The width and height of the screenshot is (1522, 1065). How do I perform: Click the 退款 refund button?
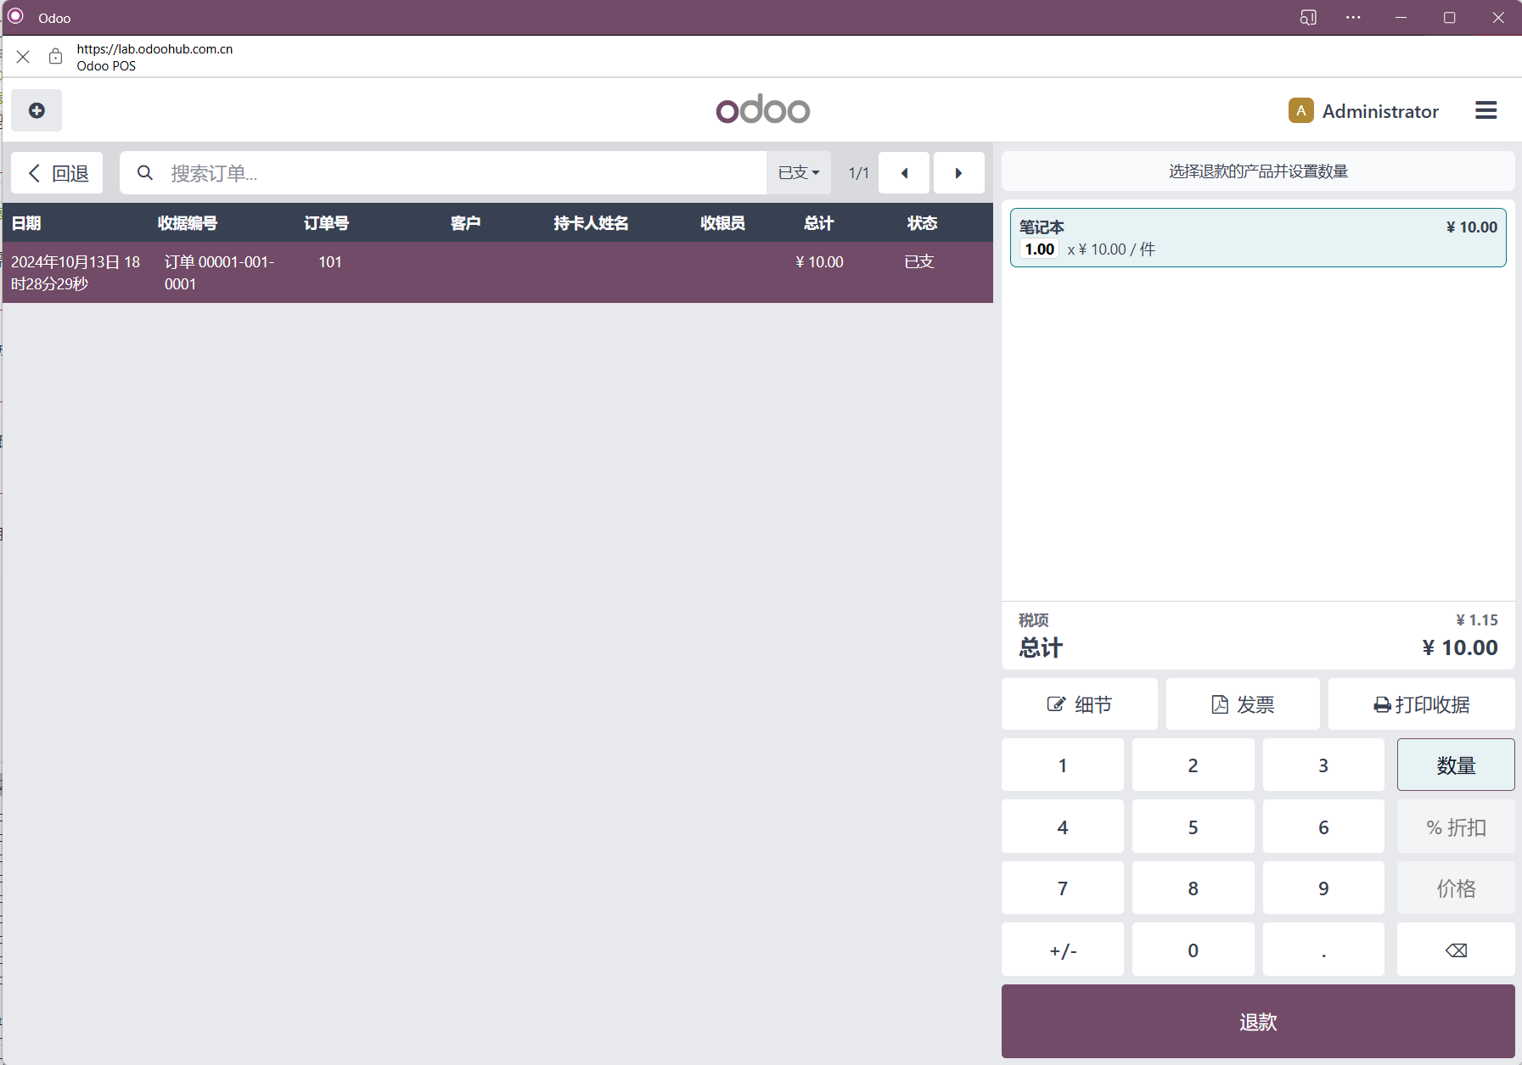(1258, 1021)
